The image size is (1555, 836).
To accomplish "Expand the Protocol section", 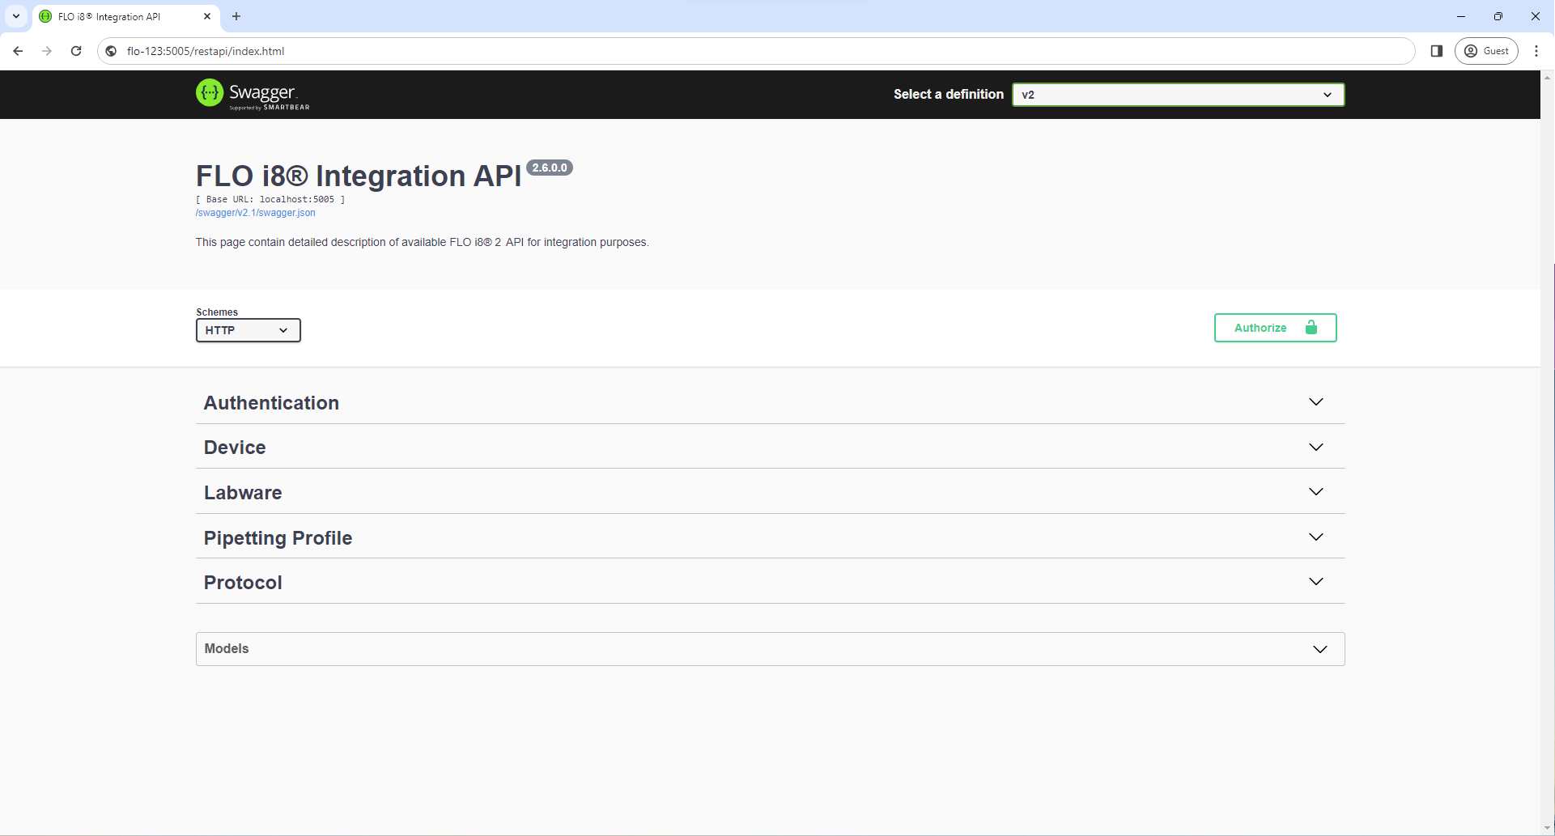I will pyautogui.click(x=243, y=583).
